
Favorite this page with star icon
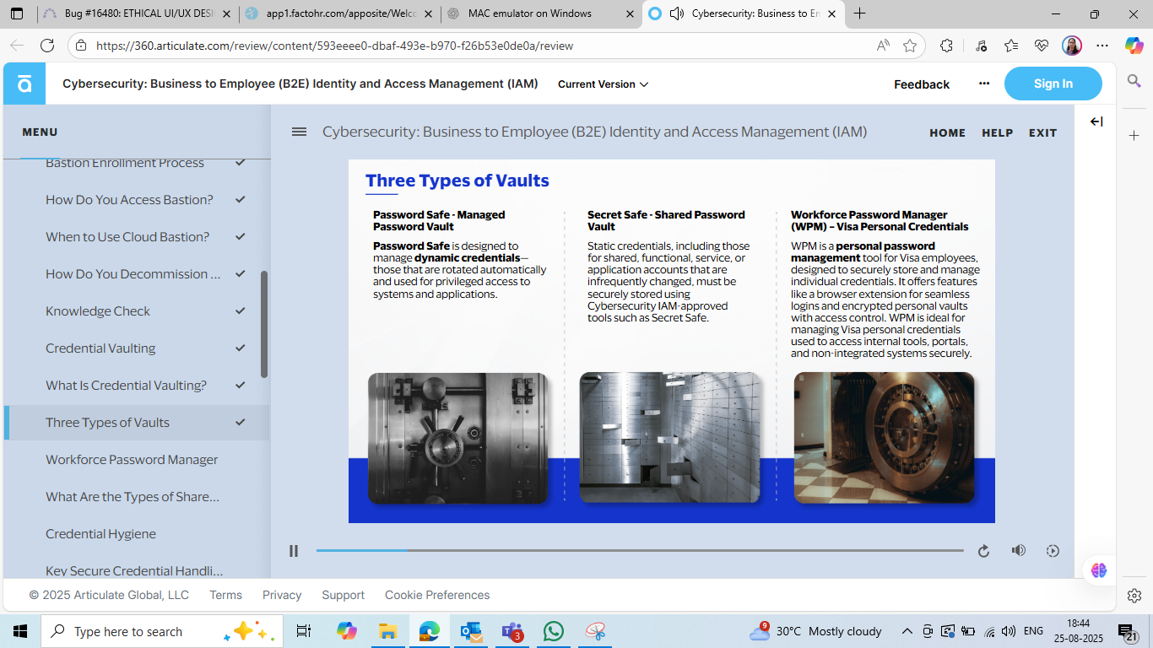(910, 46)
